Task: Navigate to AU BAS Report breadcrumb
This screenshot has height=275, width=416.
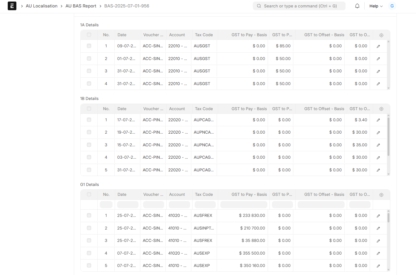Action: [81, 6]
